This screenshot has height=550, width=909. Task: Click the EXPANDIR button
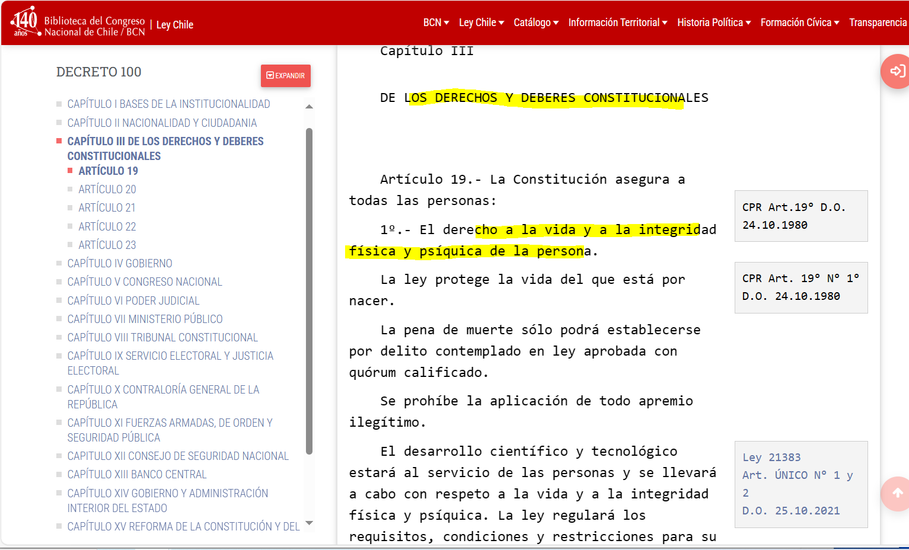coord(286,76)
